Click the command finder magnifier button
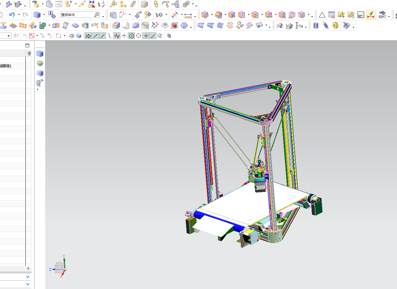 click(x=97, y=15)
